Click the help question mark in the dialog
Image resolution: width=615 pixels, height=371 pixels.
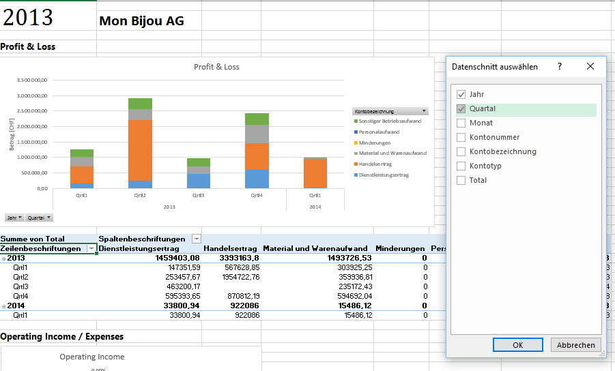pos(560,66)
